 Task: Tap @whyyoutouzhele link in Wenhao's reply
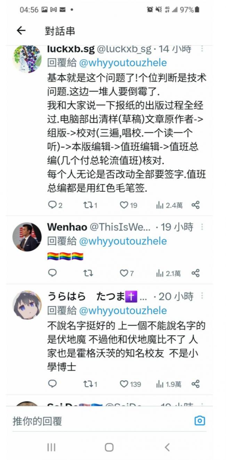click(x=123, y=241)
